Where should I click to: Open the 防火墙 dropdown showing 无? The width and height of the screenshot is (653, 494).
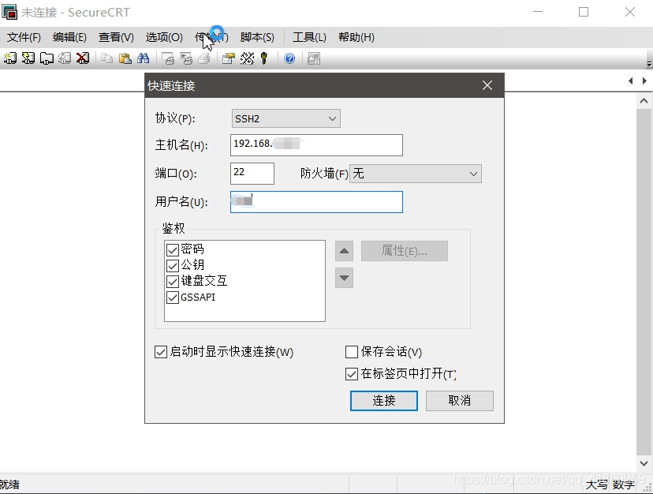[416, 174]
